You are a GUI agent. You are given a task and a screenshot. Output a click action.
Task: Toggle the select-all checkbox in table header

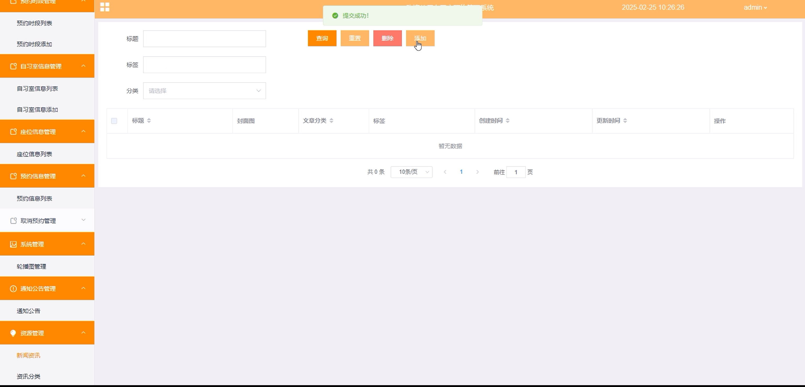tap(114, 121)
